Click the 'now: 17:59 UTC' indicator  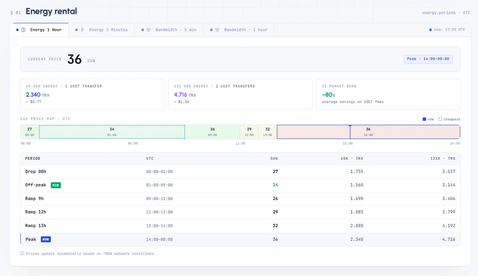(x=447, y=30)
